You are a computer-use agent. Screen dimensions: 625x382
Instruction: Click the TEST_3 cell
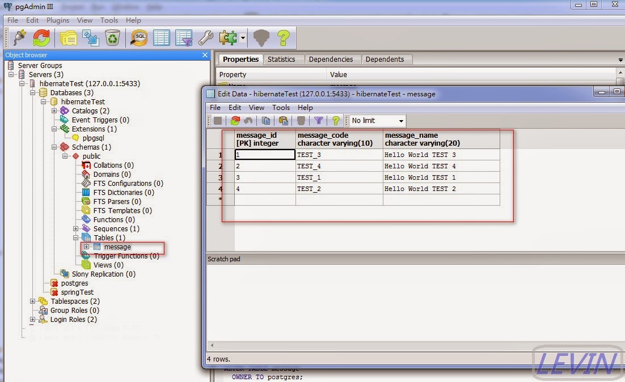pos(339,155)
